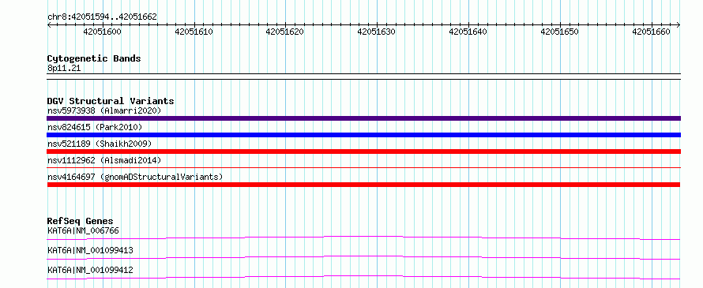Viewport: 703px width, 288px height.
Task: Click the red nsv4164697 gnomAD variant bar
Action: [363, 185]
